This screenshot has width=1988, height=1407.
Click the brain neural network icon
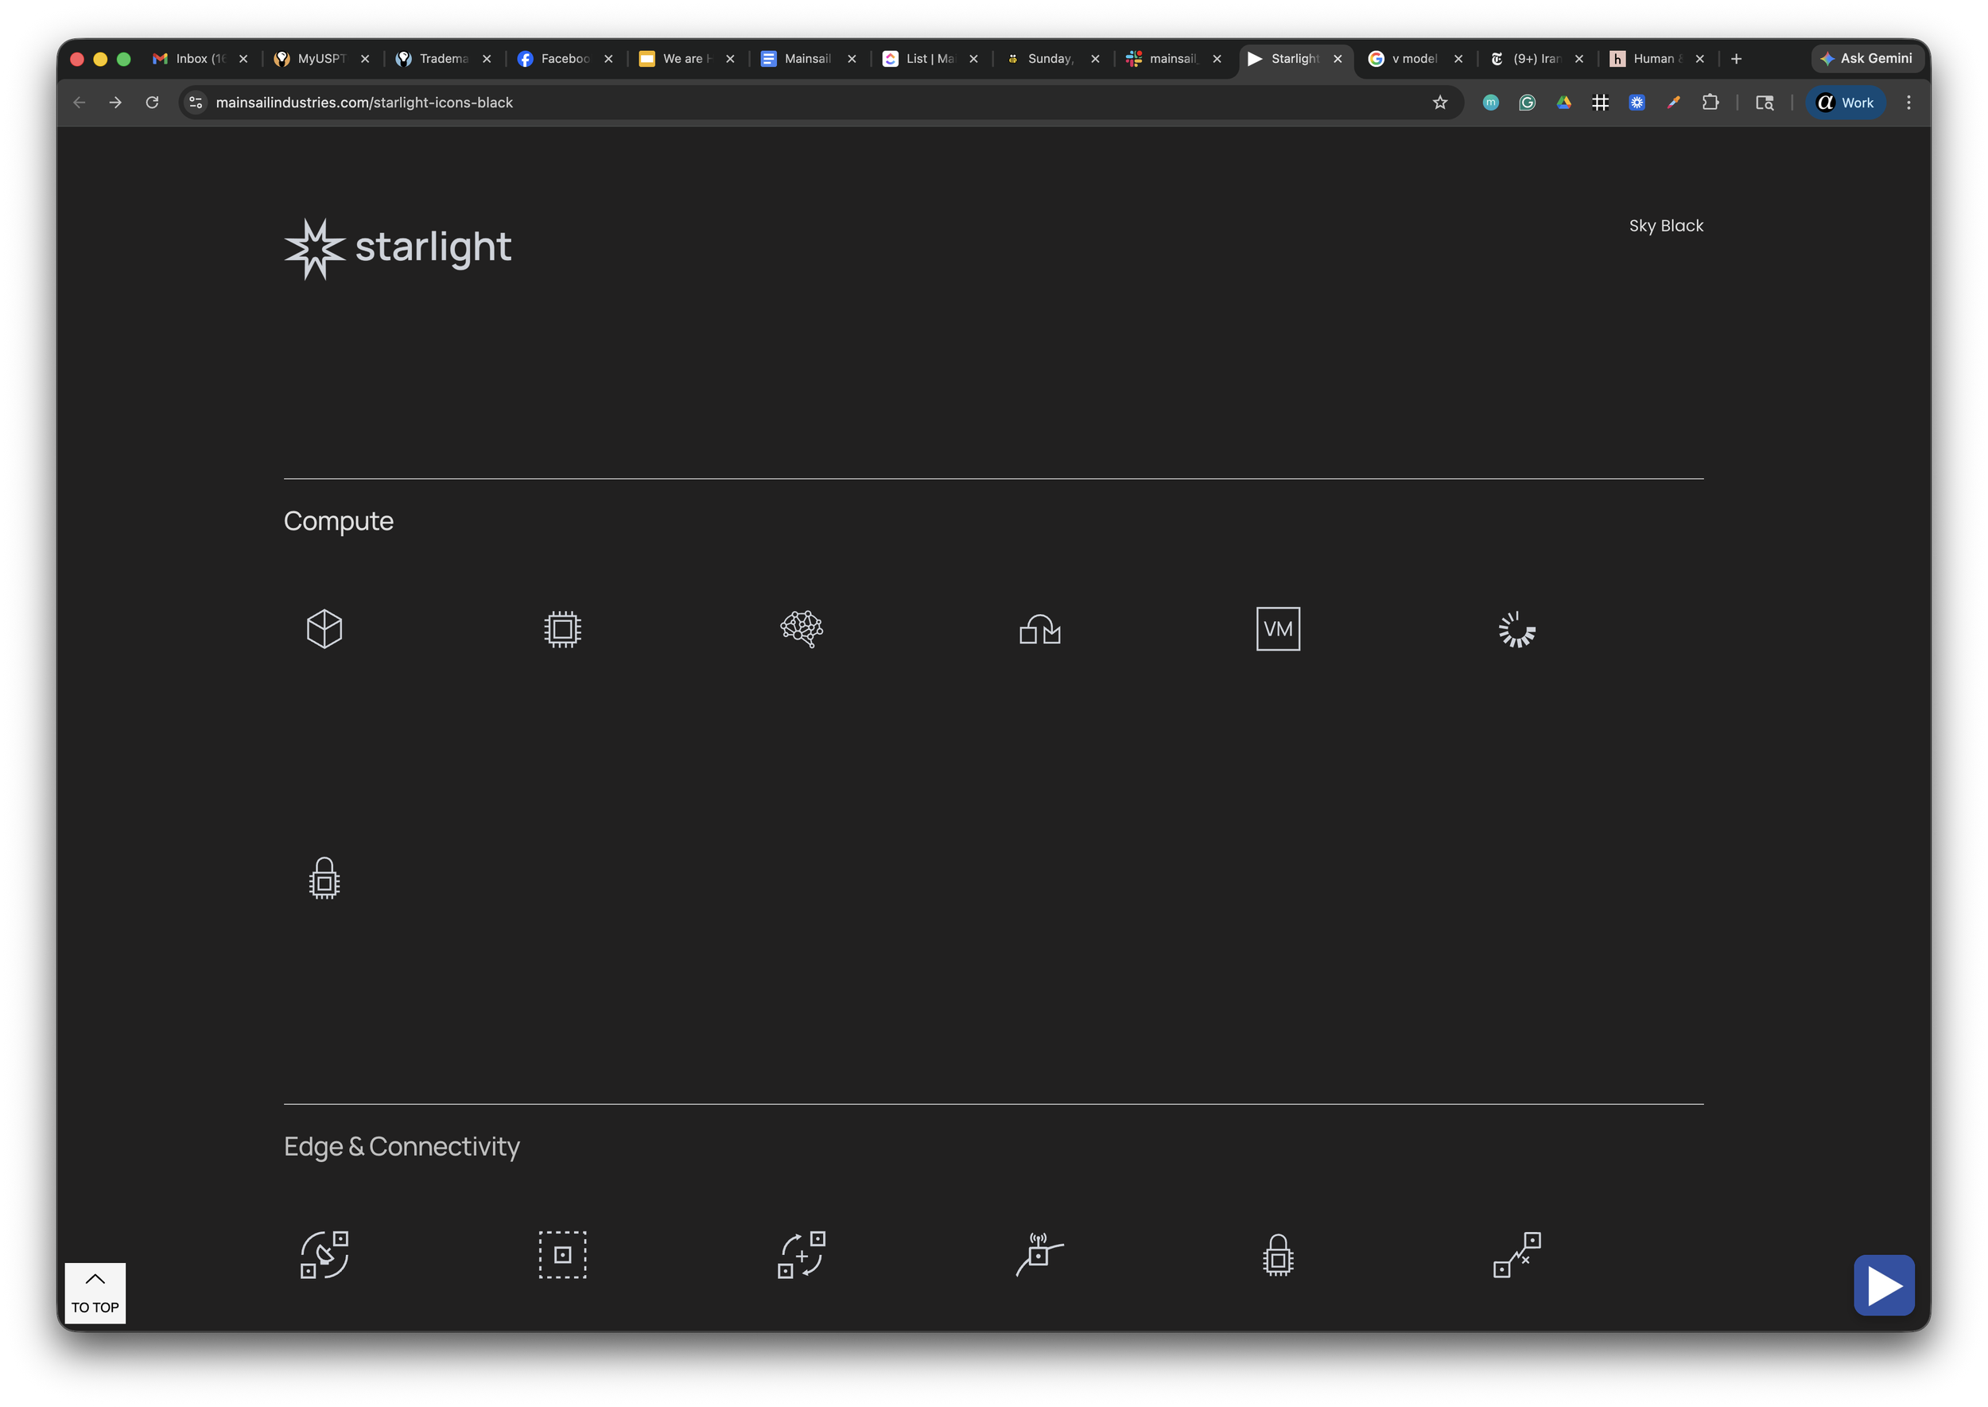802,629
